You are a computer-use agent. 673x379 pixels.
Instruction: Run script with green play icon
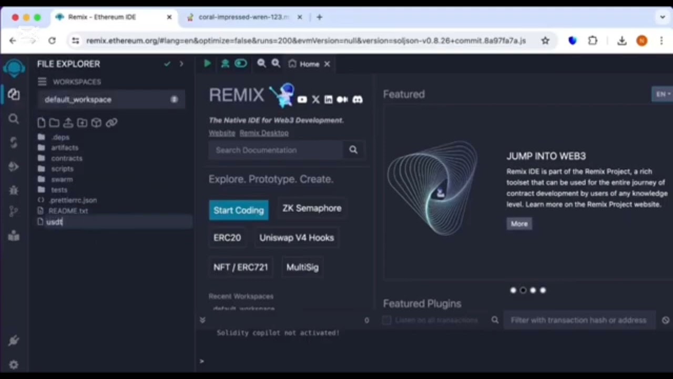(207, 64)
